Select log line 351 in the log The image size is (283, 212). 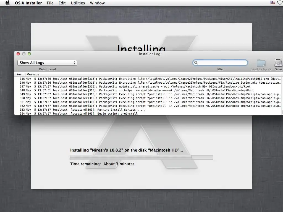(148, 102)
